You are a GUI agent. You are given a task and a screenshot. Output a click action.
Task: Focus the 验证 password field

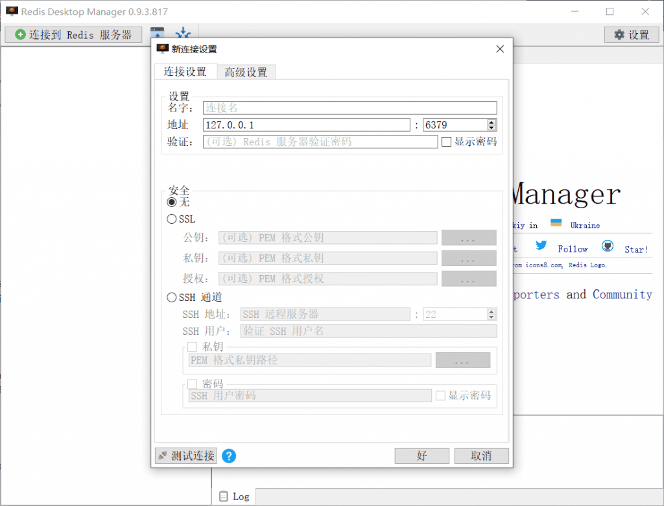click(x=320, y=141)
